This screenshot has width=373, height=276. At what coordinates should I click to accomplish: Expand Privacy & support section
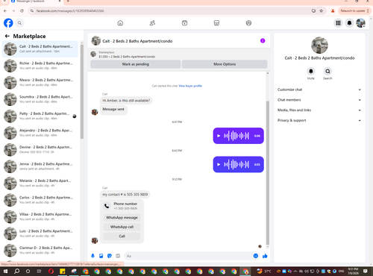[x=319, y=120]
